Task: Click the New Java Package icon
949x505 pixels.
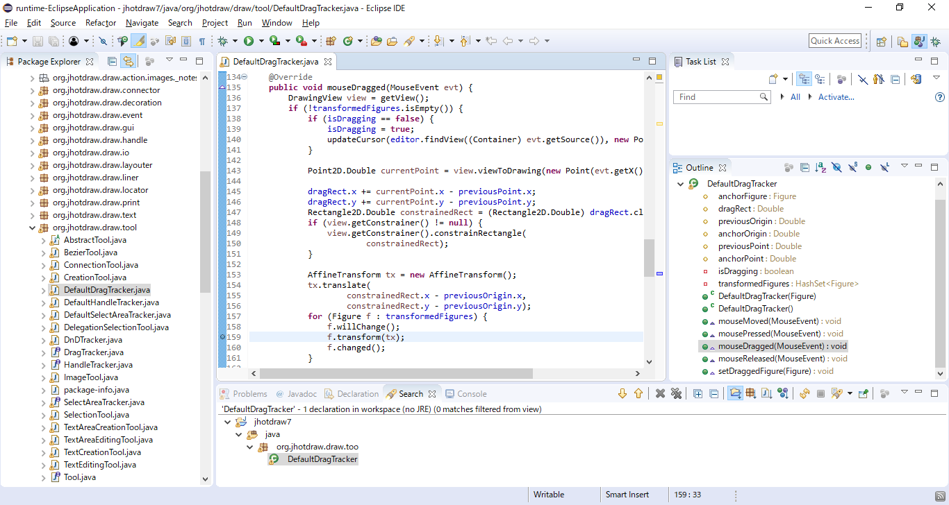Action: (331, 41)
